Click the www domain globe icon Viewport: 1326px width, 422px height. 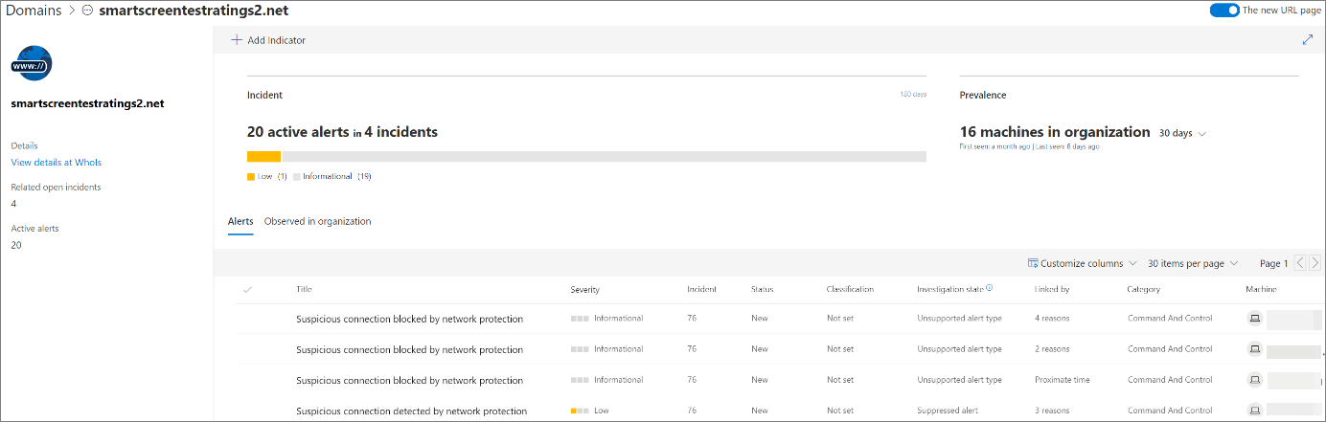click(x=32, y=64)
